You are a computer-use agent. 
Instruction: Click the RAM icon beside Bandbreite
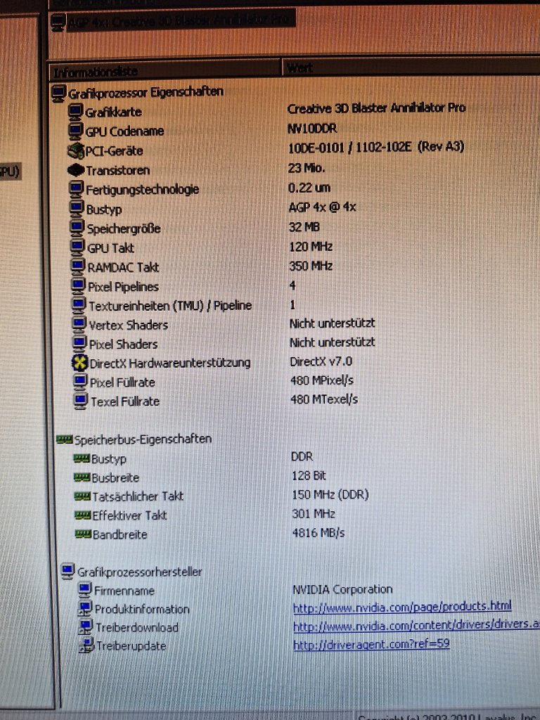pyautogui.click(x=84, y=534)
